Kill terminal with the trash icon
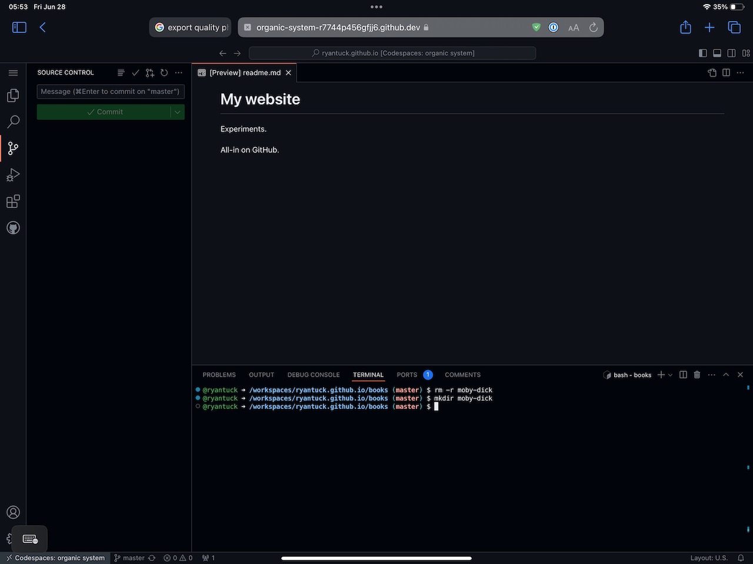Screen dimensions: 753x564 point(697,375)
